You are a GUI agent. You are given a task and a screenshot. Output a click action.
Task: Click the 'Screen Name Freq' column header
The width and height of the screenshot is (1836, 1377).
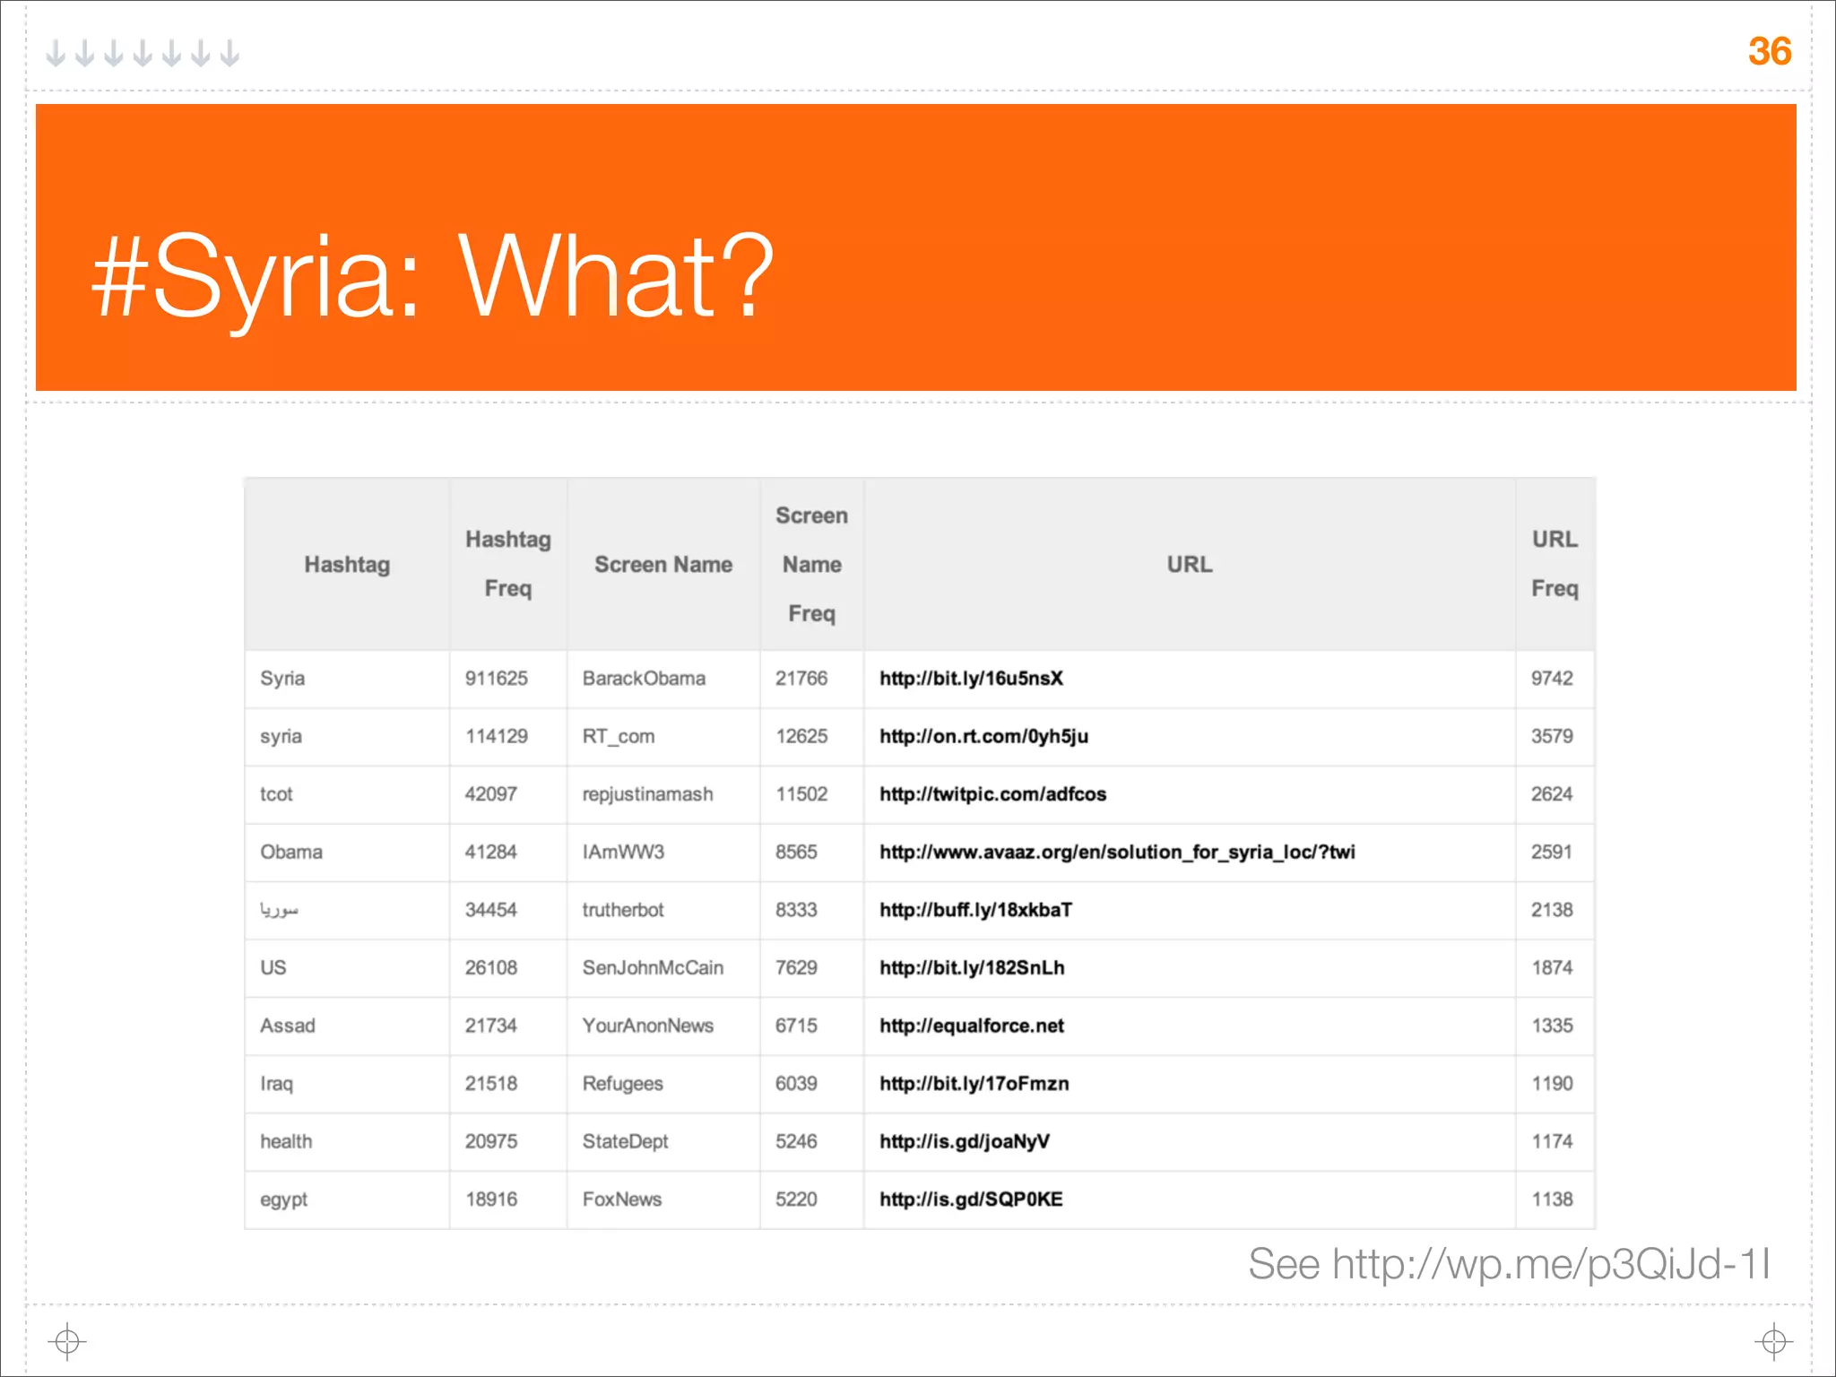coord(811,565)
